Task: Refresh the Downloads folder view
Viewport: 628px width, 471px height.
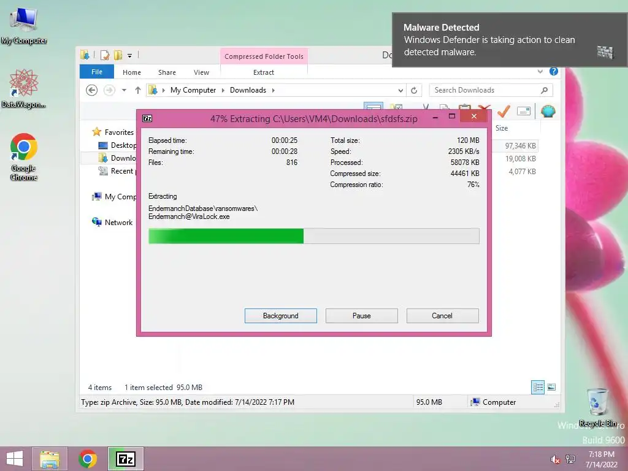Action: pyautogui.click(x=414, y=91)
